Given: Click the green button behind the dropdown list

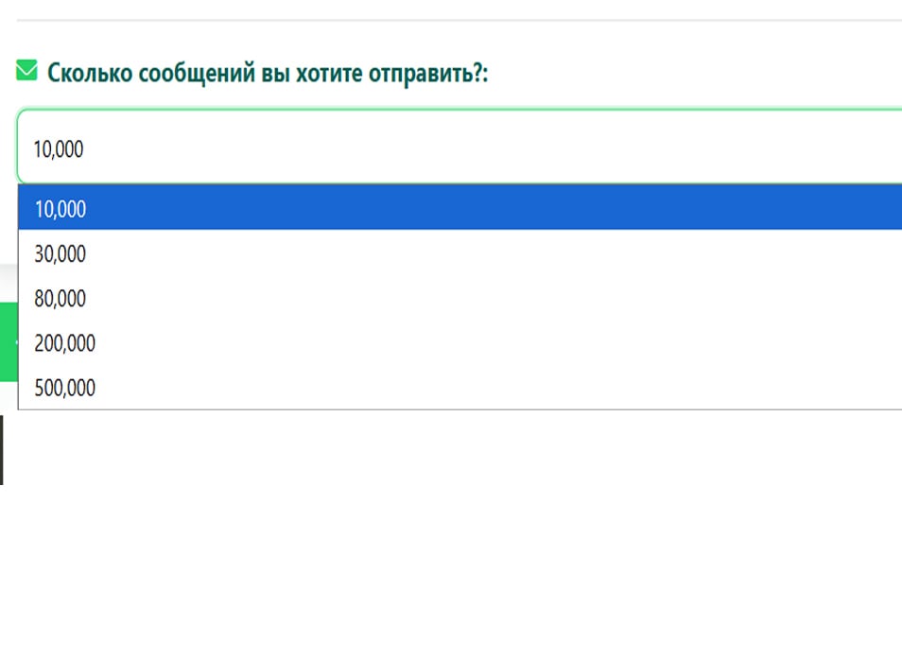Looking at the screenshot, I should point(9,341).
